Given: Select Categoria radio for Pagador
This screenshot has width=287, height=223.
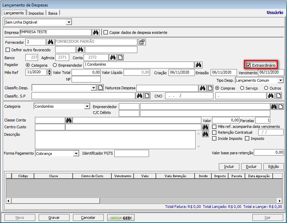Looking at the screenshot, I should 28,65.
